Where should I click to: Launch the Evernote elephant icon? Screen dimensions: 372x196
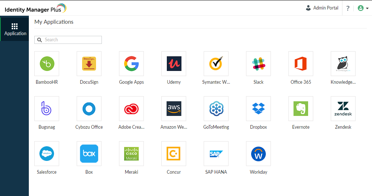click(301, 109)
